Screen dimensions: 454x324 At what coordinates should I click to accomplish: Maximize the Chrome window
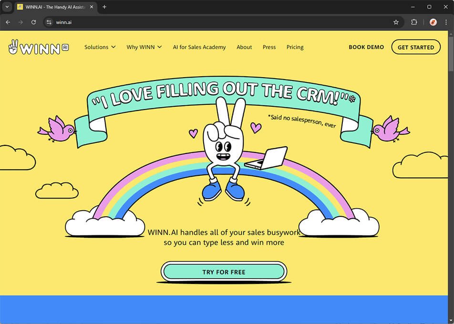point(429,7)
